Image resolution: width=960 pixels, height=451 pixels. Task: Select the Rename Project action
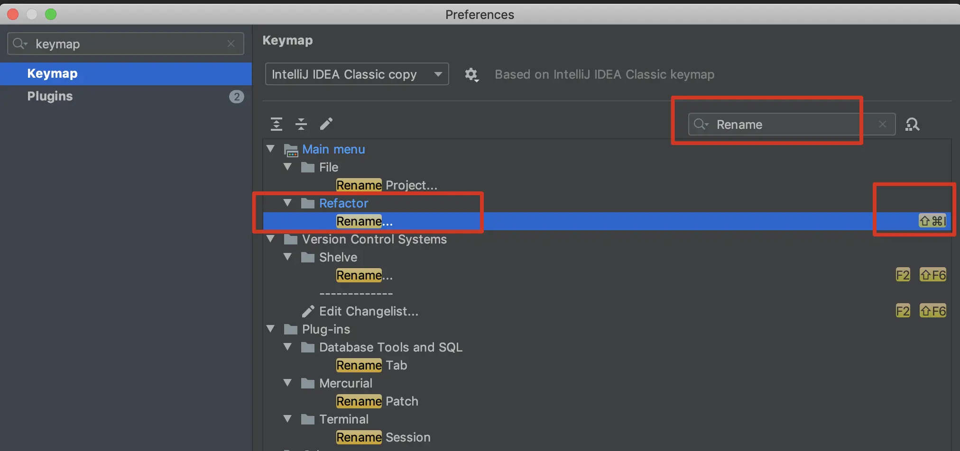[x=387, y=185]
